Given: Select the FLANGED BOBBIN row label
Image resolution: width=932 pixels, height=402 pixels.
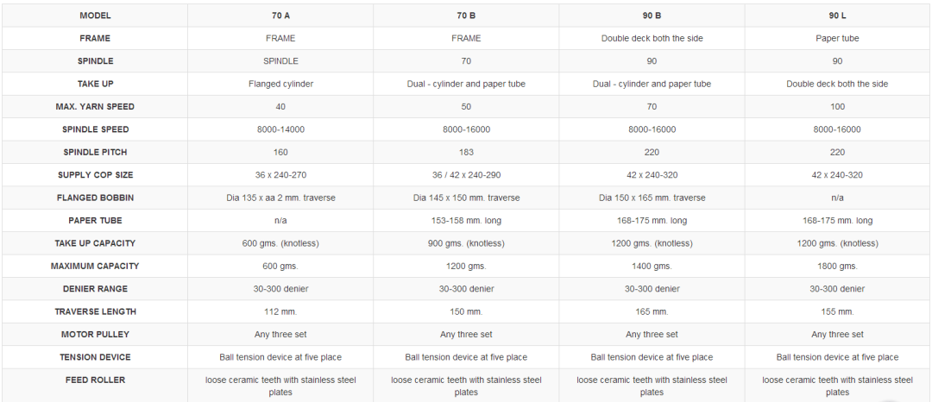Looking at the screenshot, I should [x=95, y=198].
